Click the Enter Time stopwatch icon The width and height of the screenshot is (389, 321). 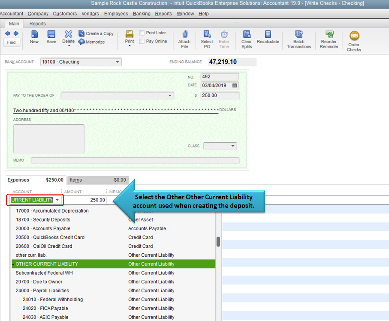coord(224,34)
